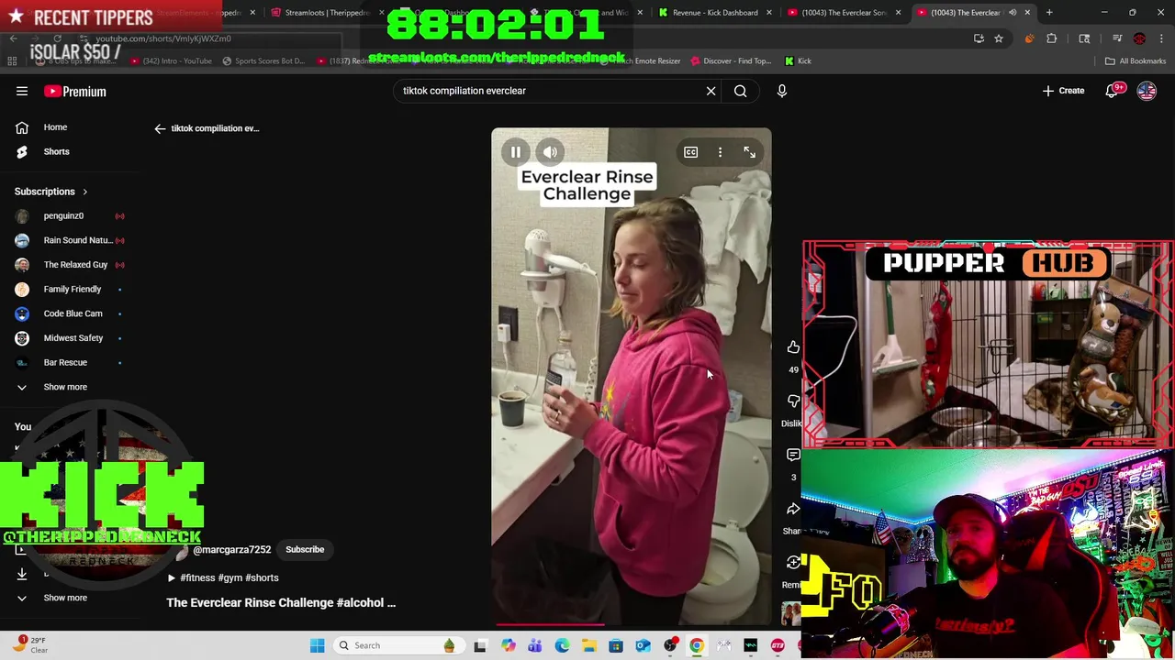Open Sports Scores Bot bookmark
1175x660 pixels.
pos(262,61)
